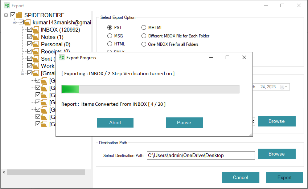Viewport: 308px width, 189px height.
Task: Pause the running export
Action: click(184, 122)
